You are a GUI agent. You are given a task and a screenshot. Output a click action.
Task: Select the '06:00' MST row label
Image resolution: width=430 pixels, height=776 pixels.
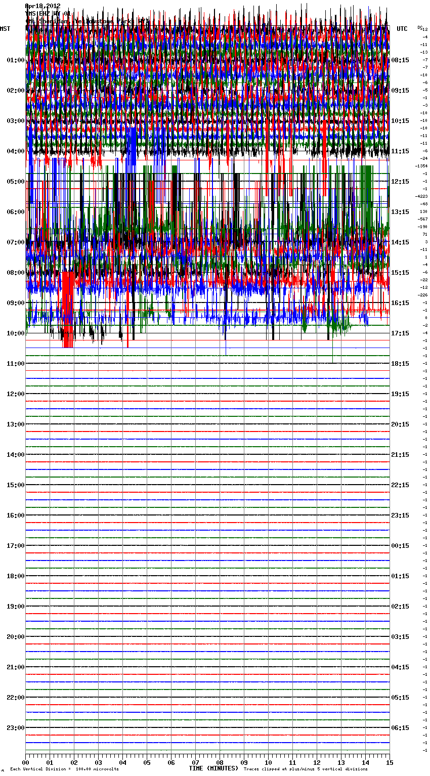(16, 212)
